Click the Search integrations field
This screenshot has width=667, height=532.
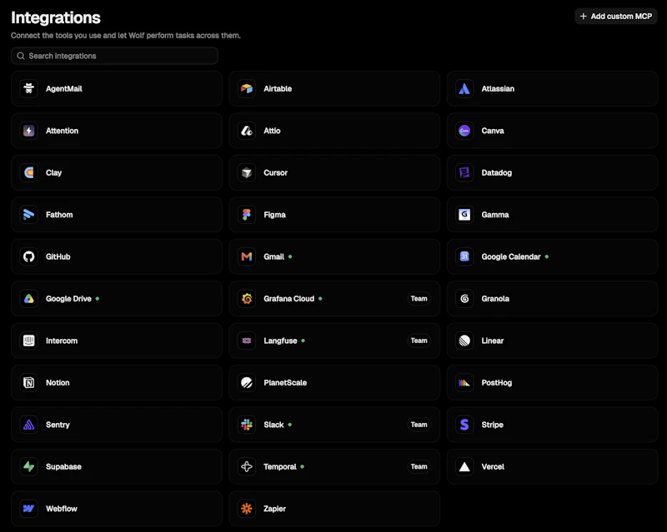click(114, 56)
